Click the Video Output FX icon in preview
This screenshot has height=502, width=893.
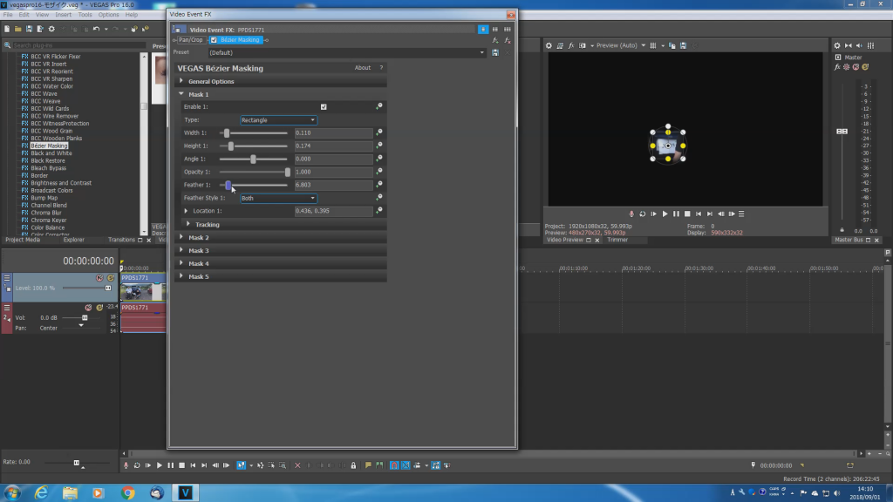[571, 45]
